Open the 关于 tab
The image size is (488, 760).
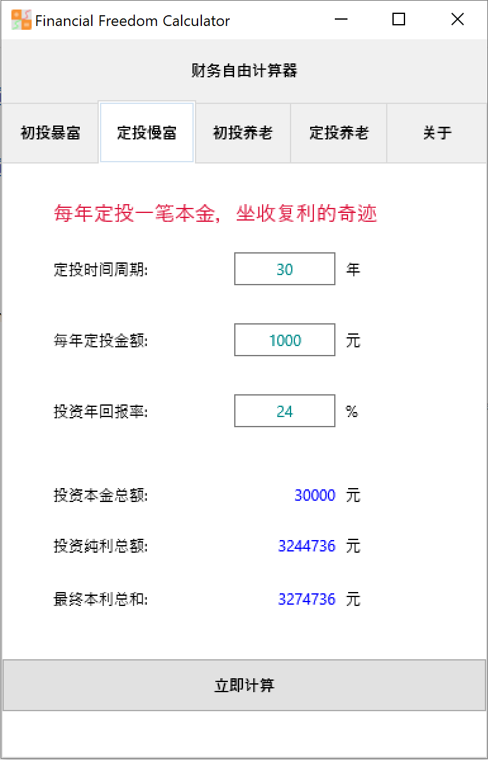tap(435, 132)
